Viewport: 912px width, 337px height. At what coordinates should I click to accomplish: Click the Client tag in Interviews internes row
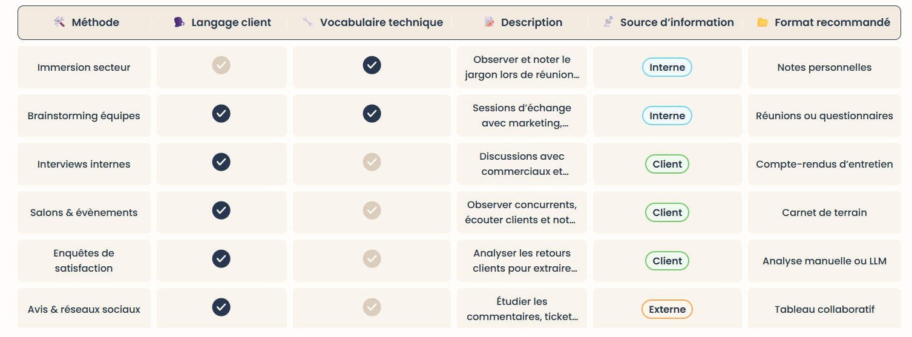(667, 164)
